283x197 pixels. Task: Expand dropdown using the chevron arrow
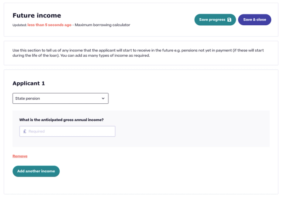[x=103, y=98]
